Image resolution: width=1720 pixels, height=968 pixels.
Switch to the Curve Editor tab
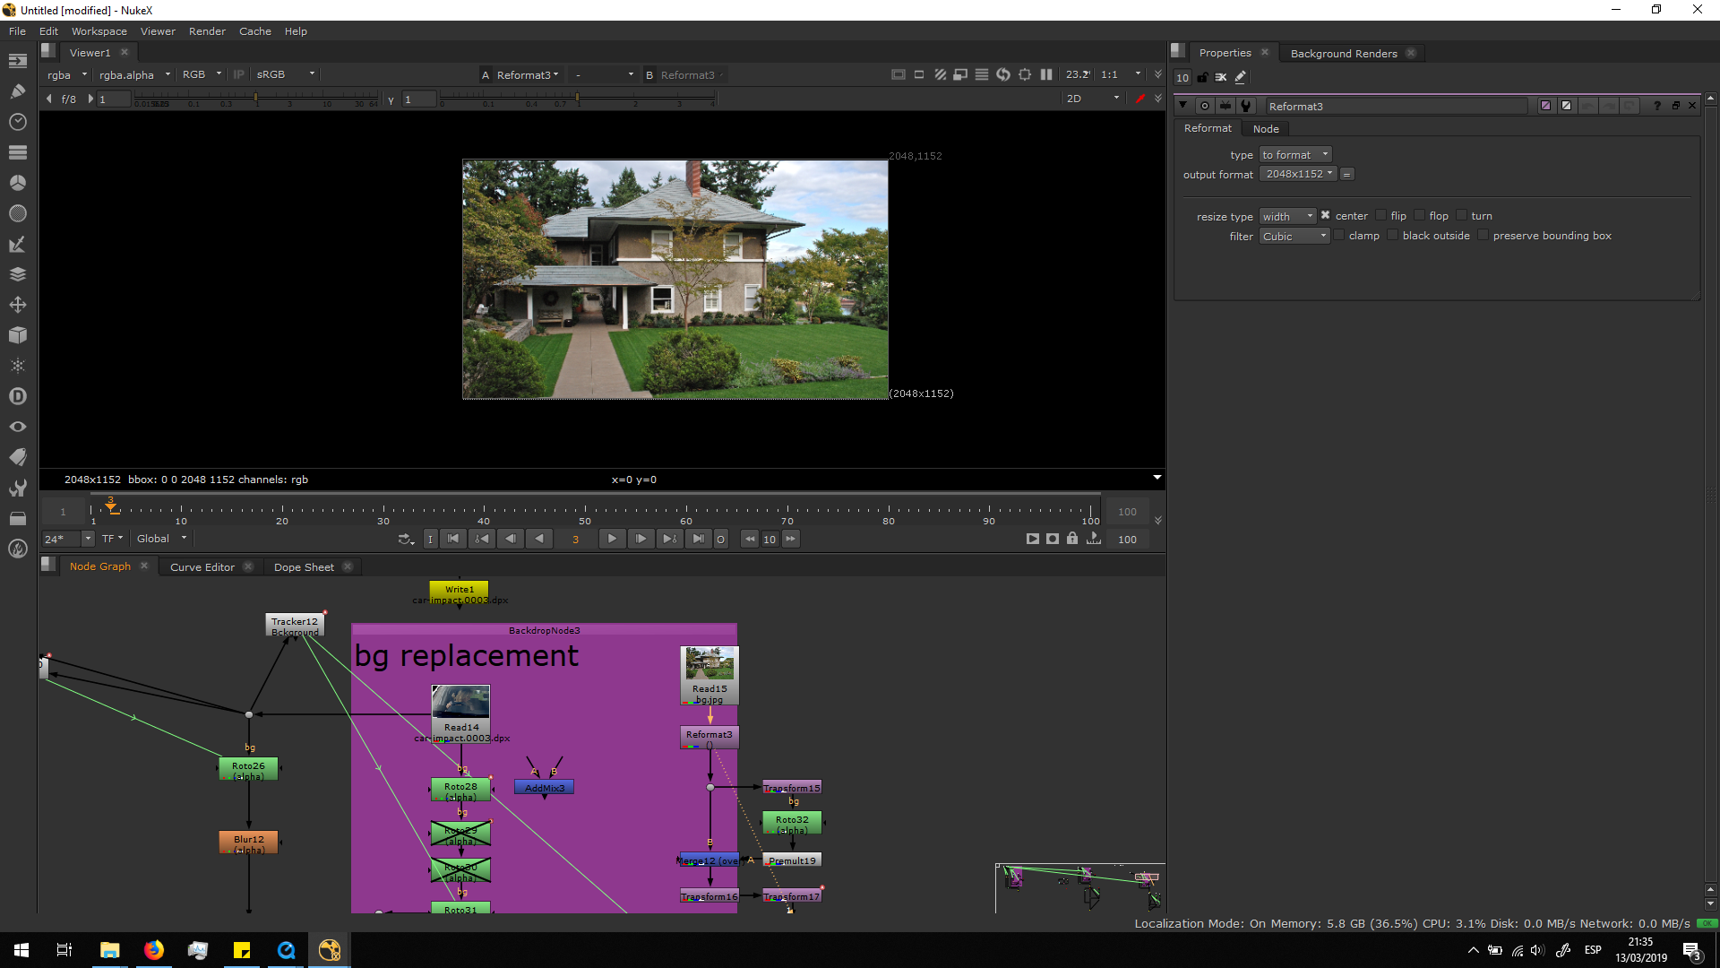click(x=202, y=567)
